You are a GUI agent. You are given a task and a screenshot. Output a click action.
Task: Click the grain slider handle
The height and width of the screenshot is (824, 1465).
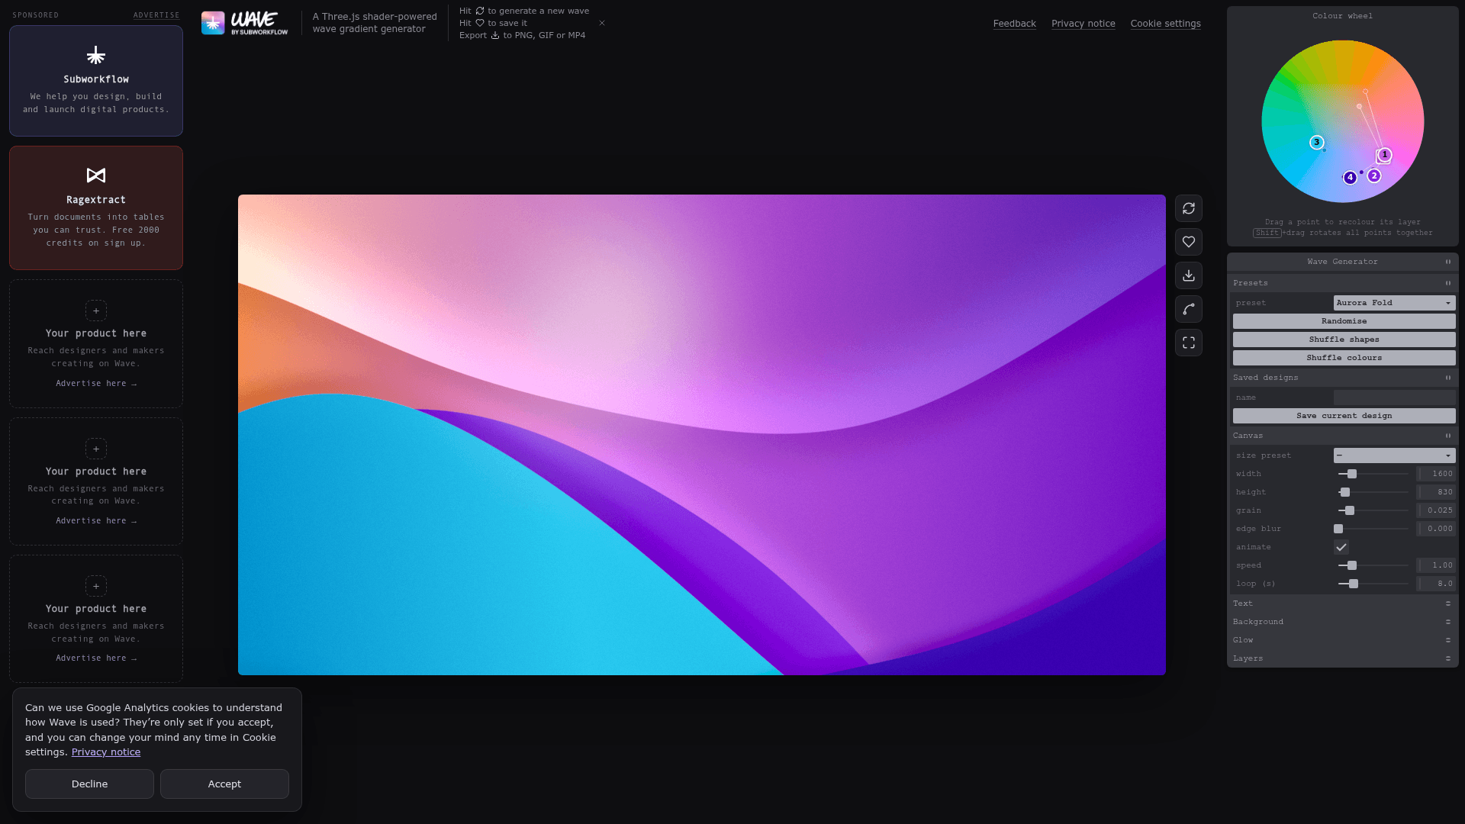[1350, 510]
